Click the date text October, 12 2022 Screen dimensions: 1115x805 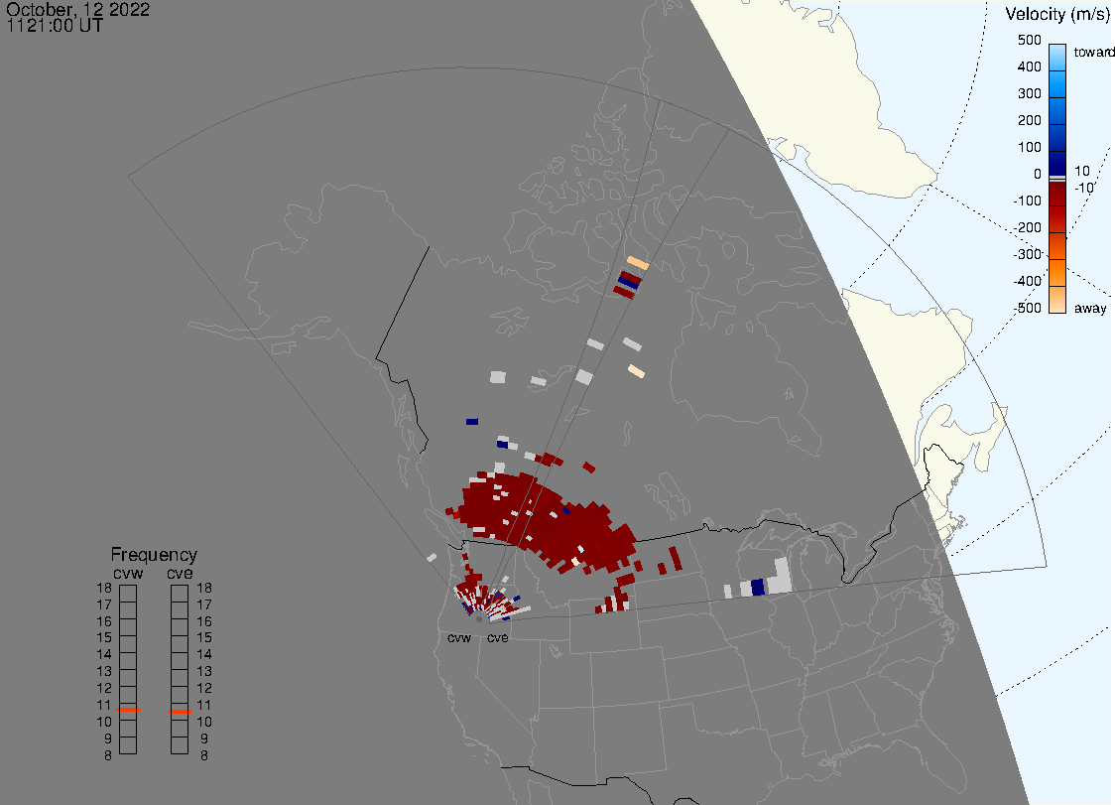(77, 9)
